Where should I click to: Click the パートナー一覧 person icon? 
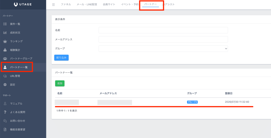[x=5, y=67]
